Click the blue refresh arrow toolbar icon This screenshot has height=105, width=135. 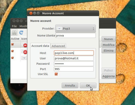[x=21, y=32]
